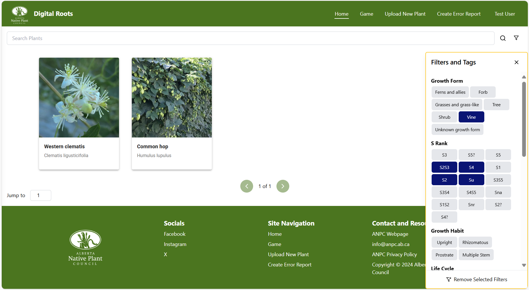This screenshot has width=529, height=290.
Task: Enable the Sna rank filter
Action: click(498, 192)
